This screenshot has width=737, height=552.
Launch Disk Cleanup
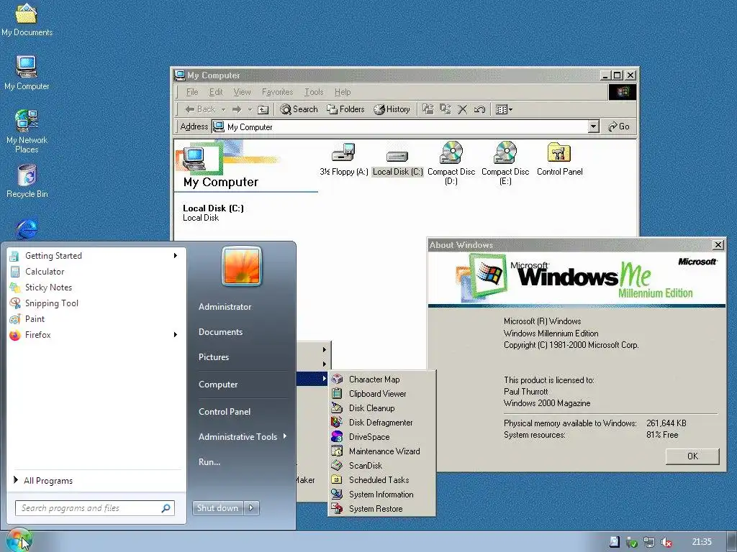click(x=381, y=408)
